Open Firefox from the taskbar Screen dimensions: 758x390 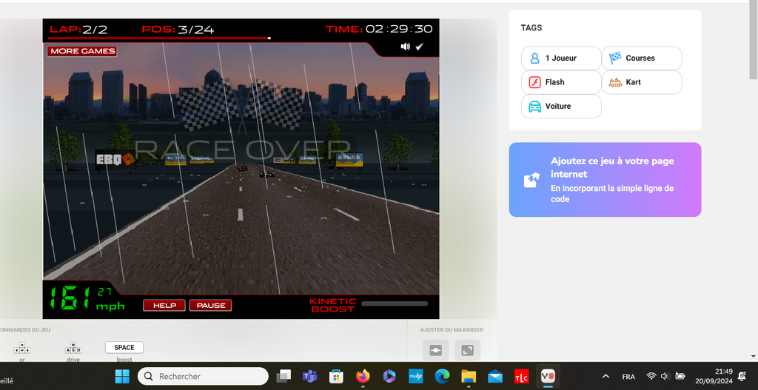point(363,376)
